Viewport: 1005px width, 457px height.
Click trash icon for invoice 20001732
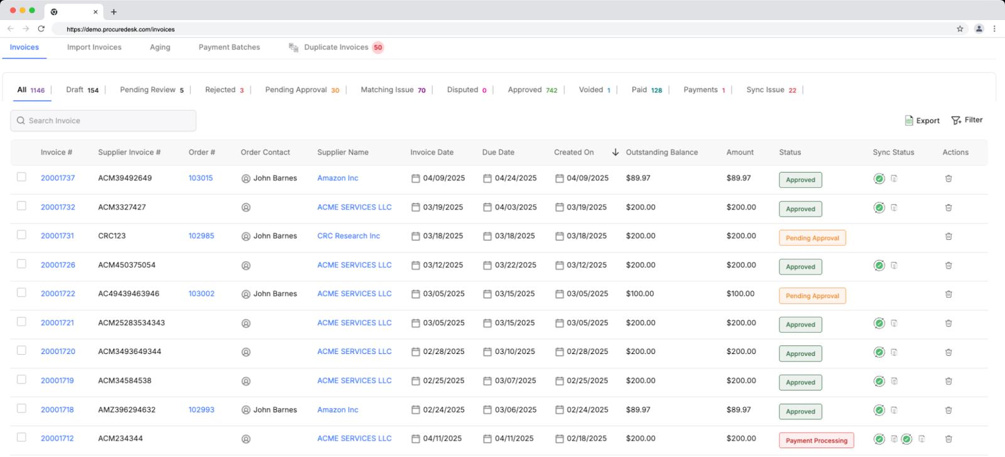click(x=948, y=208)
